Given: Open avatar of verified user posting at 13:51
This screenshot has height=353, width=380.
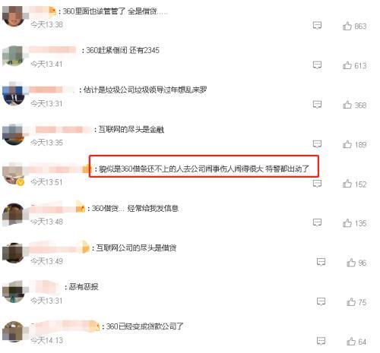Looking at the screenshot, I should (14, 174).
